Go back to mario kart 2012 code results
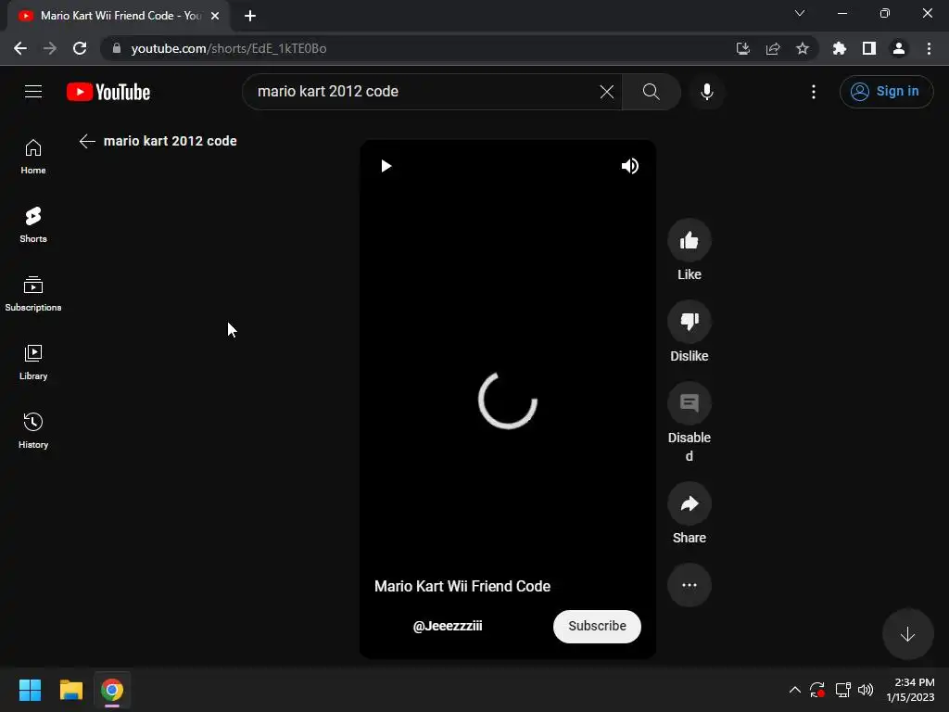This screenshot has width=949, height=712. [x=87, y=141]
